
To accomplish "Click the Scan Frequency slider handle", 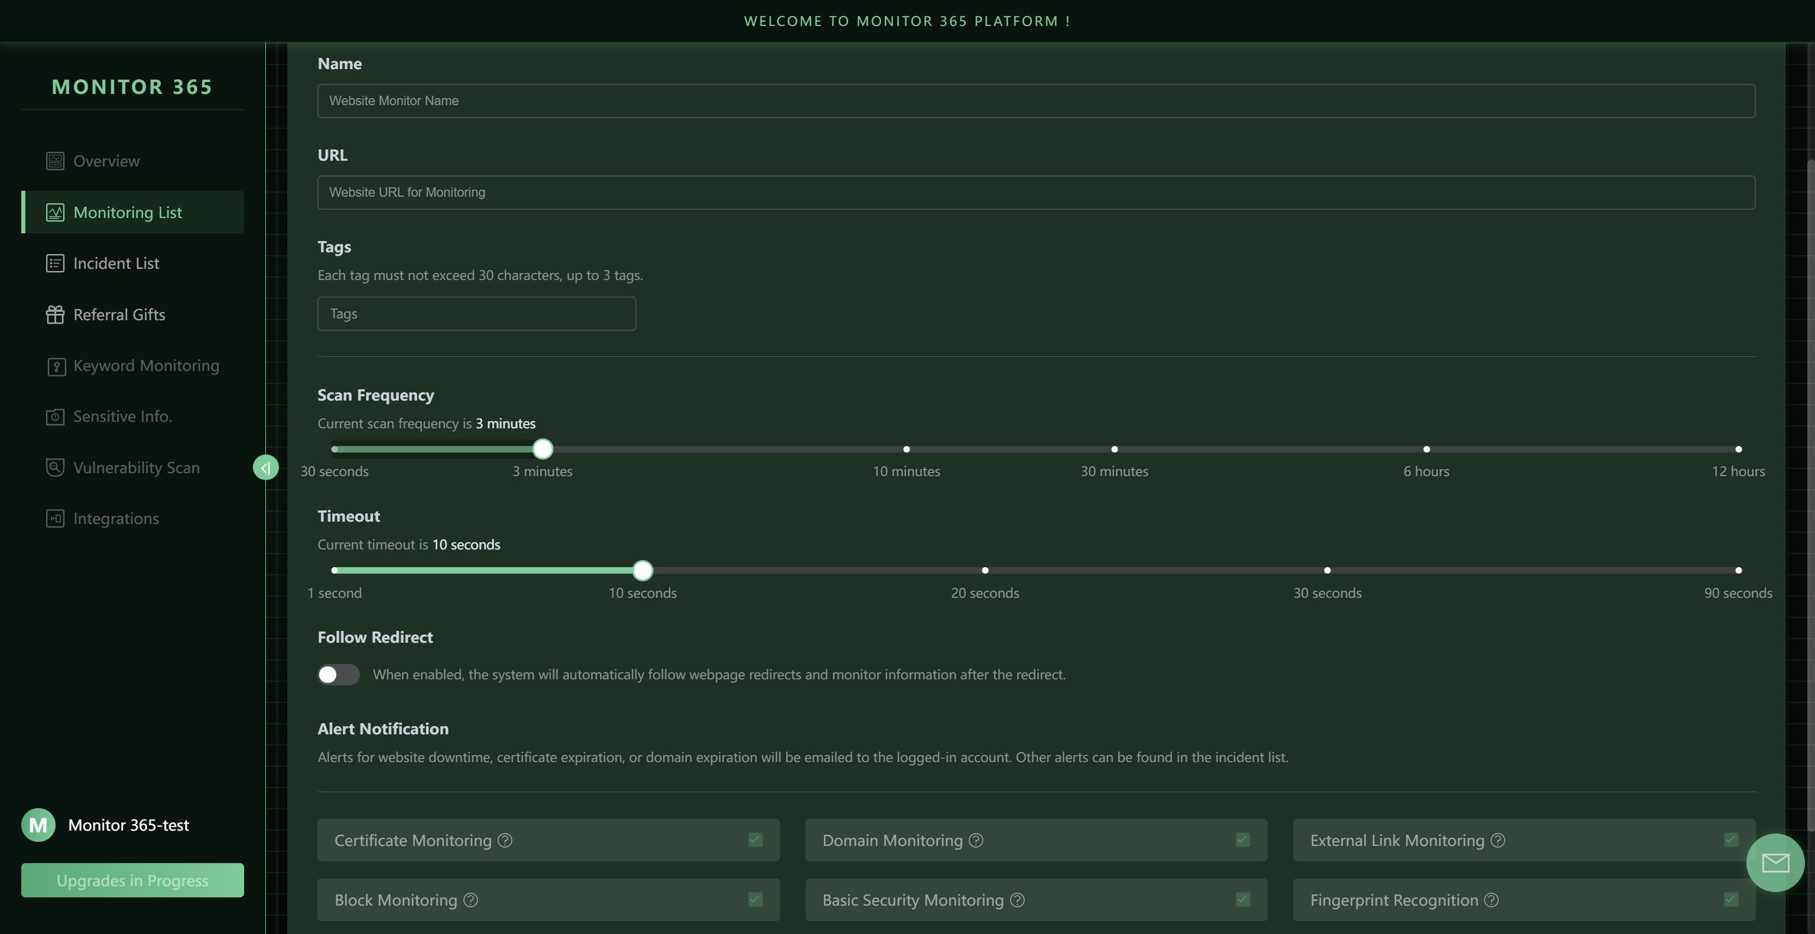I will (x=543, y=449).
